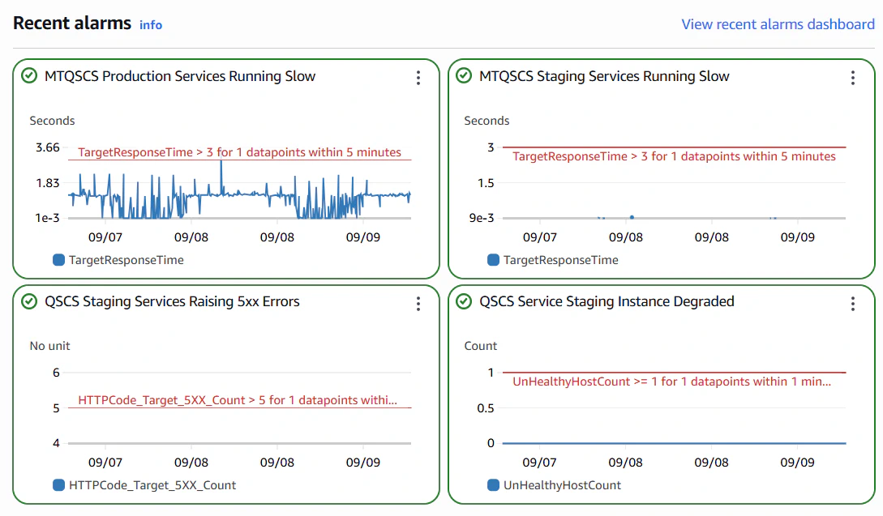Select QSCS Staging Services Raising 5xx Errors title

(172, 301)
